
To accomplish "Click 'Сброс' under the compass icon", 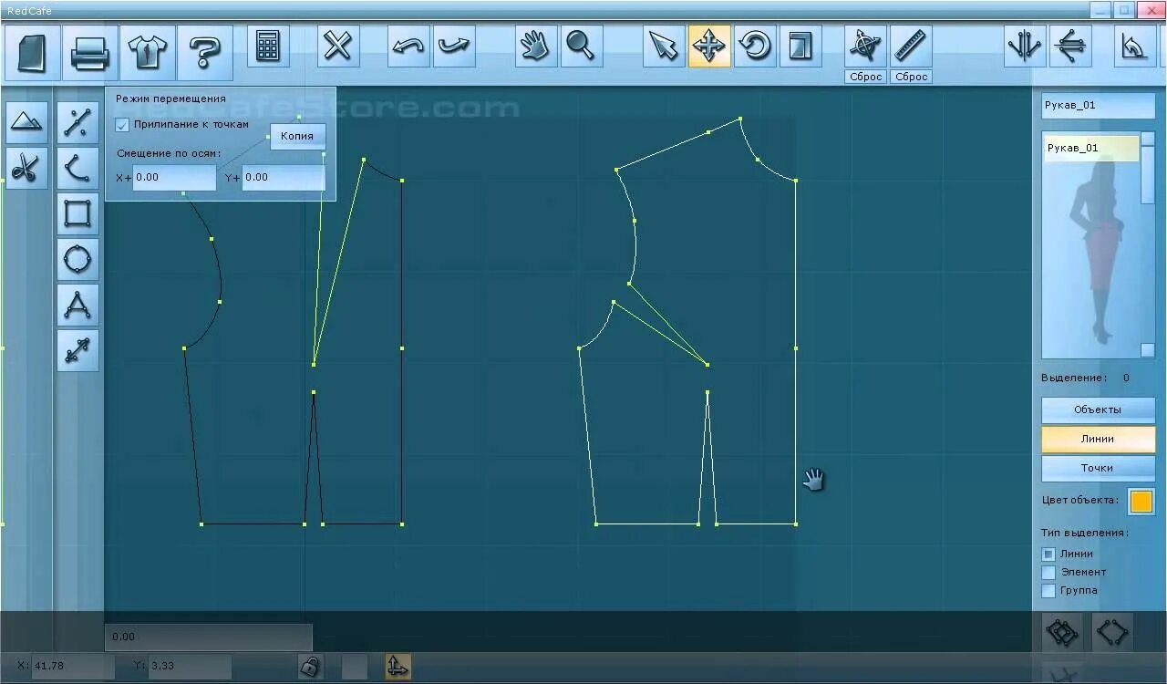I will (865, 77).
